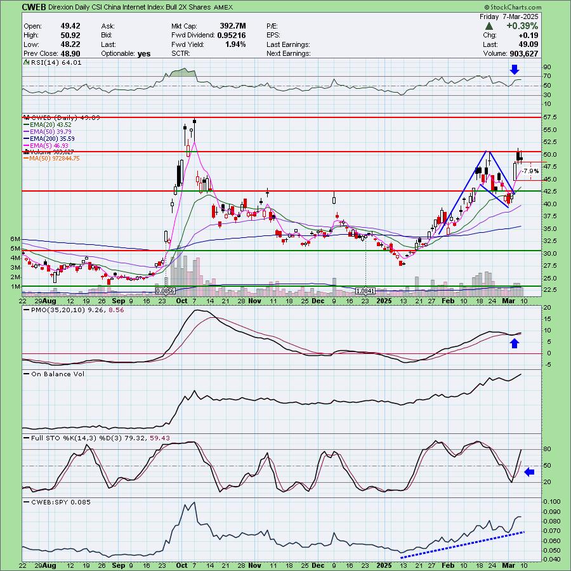Screen dimensions: 571x571
Task: Click the 'P/E:' label
Action: click(x=272, y=26)
